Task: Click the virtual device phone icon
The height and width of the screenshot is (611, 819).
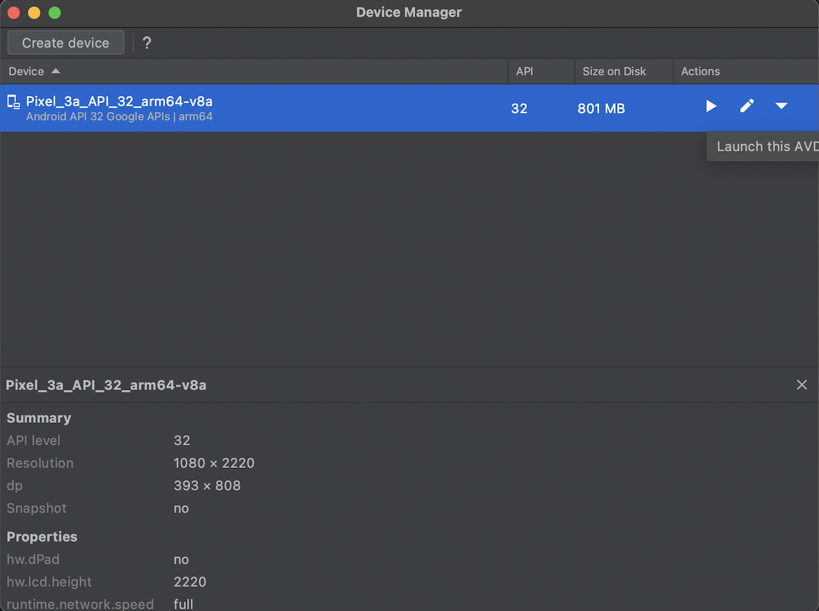Action: 14,101
